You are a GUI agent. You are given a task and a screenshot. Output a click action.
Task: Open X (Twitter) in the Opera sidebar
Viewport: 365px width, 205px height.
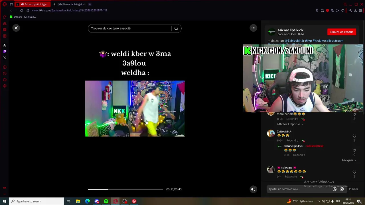pyautogui.click(x=5, y=58)
